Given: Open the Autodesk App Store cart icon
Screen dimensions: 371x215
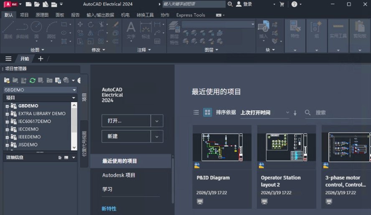Looking at the screenshot, I should pos(282,4).
